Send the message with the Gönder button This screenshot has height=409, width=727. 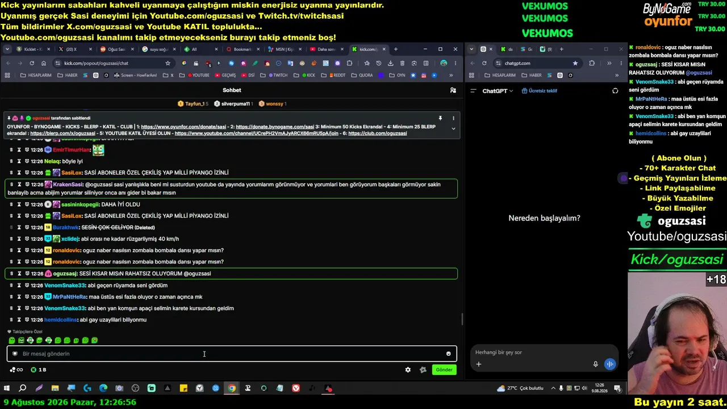(x=444, y=370)
